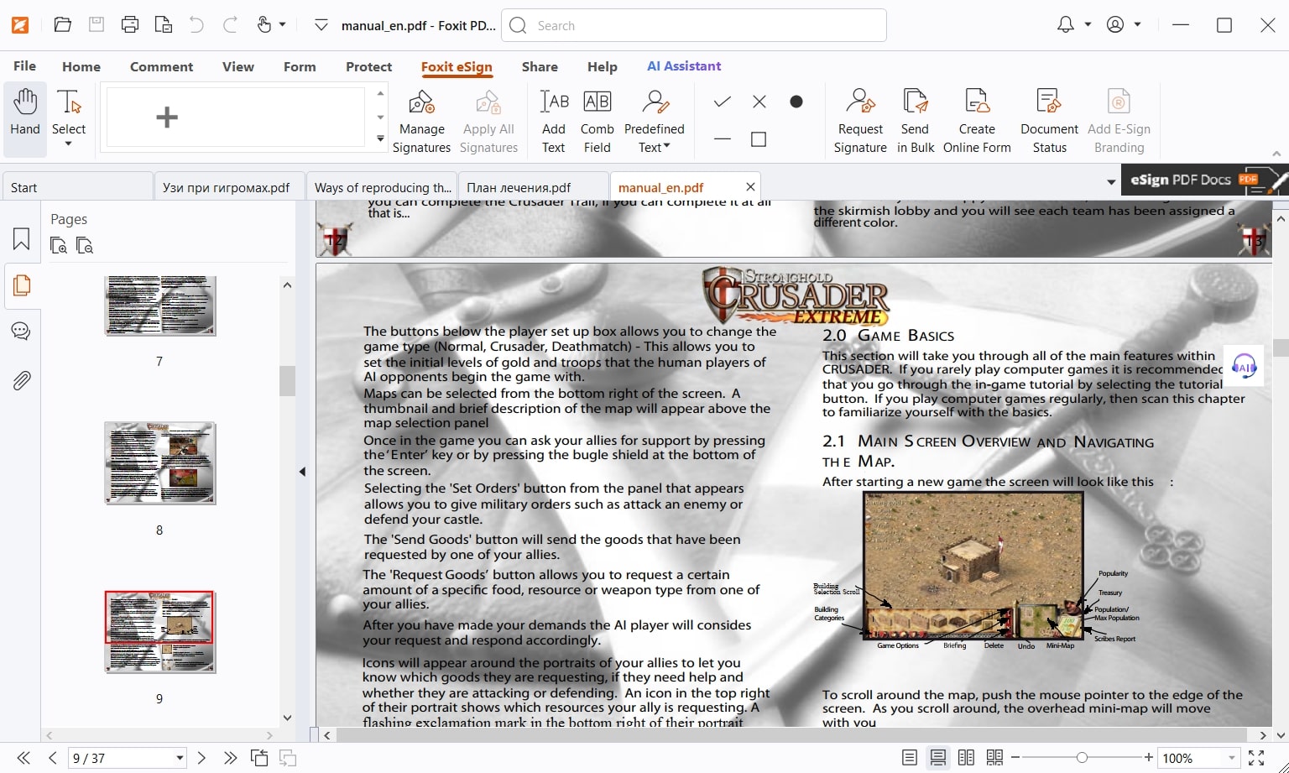This screenshot has height=773, width=1289.
Task: Click the Save icon in title bar
Action: 97,24
